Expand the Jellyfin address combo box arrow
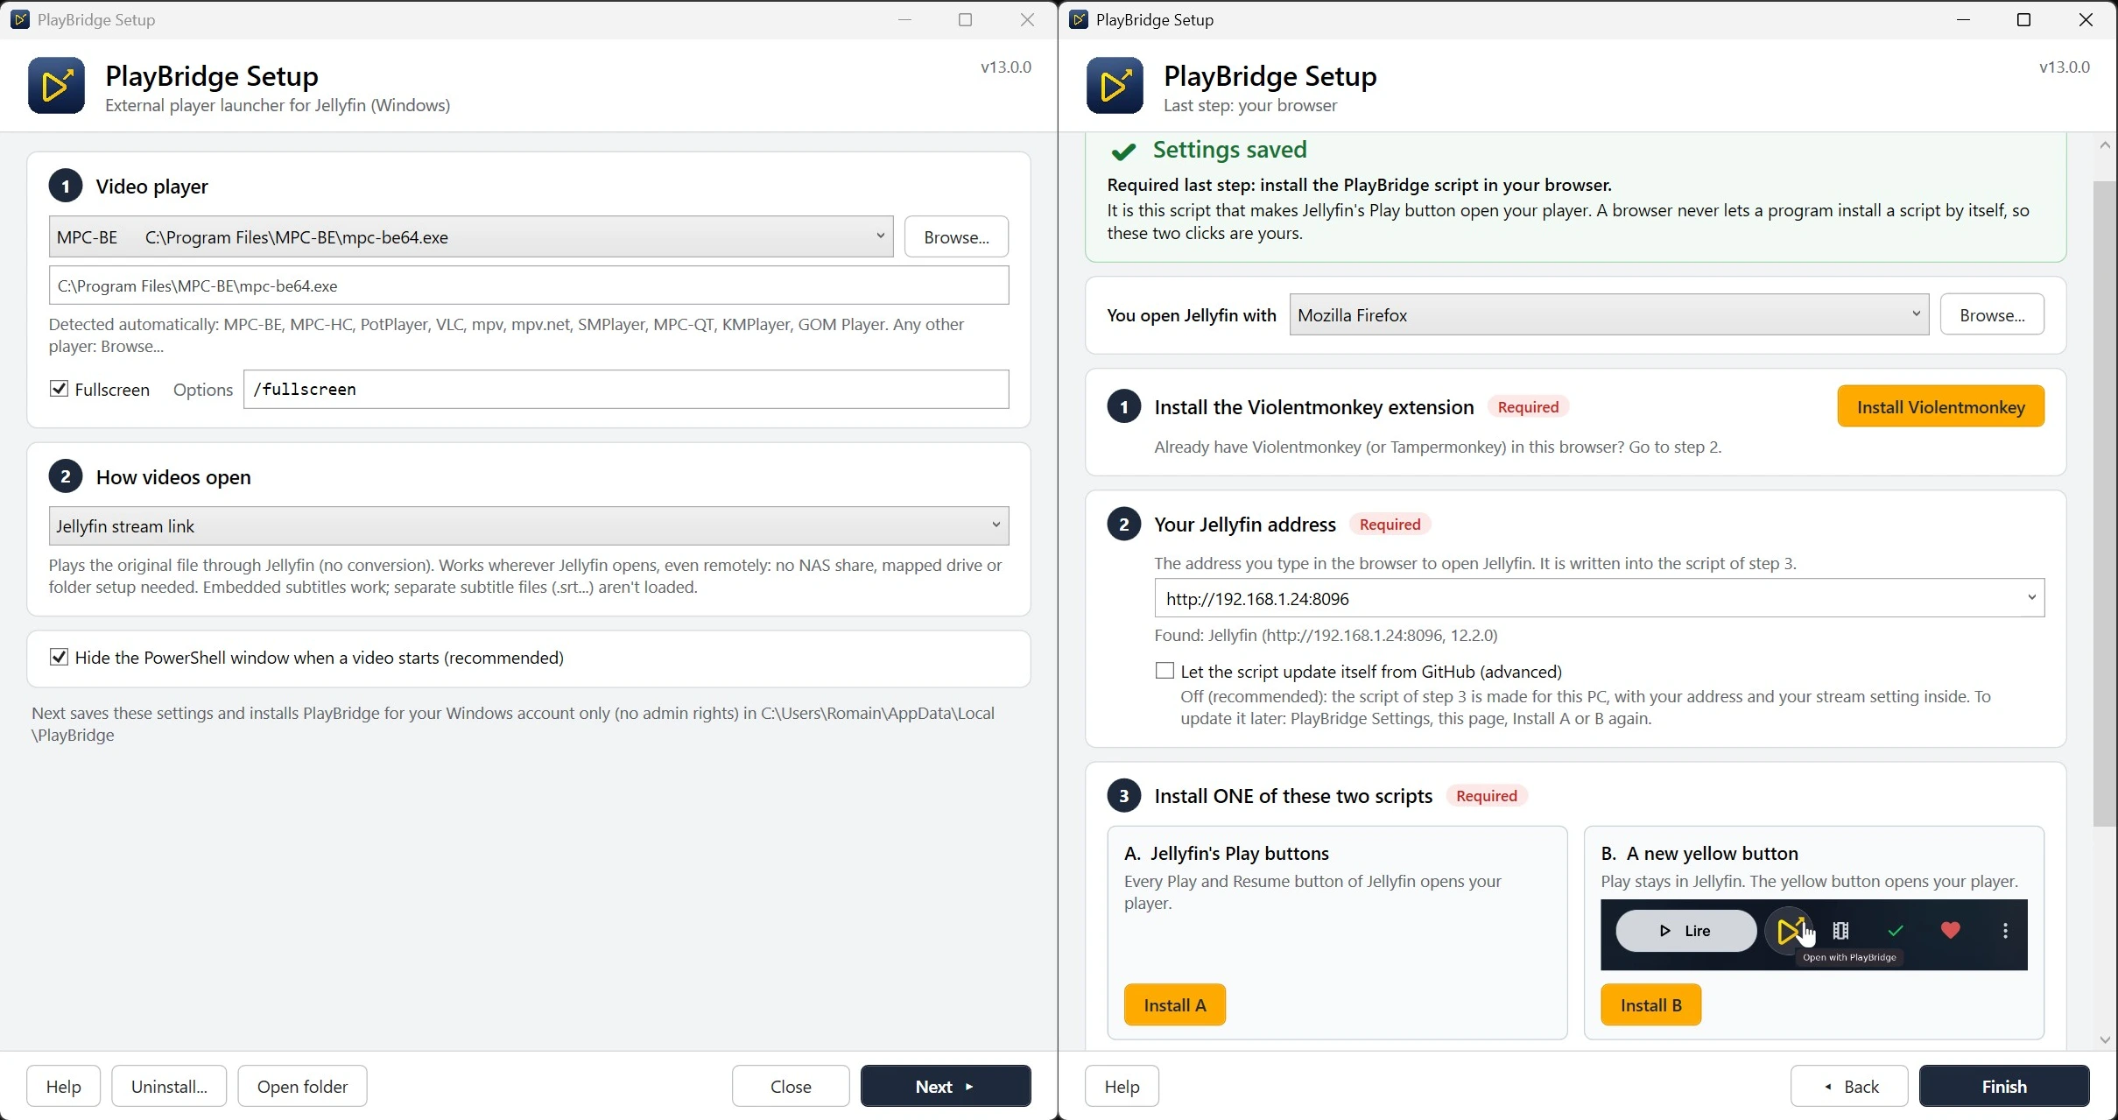Image resolution: width=2118 pixels, height=1120 pixels. [2031, 598]
